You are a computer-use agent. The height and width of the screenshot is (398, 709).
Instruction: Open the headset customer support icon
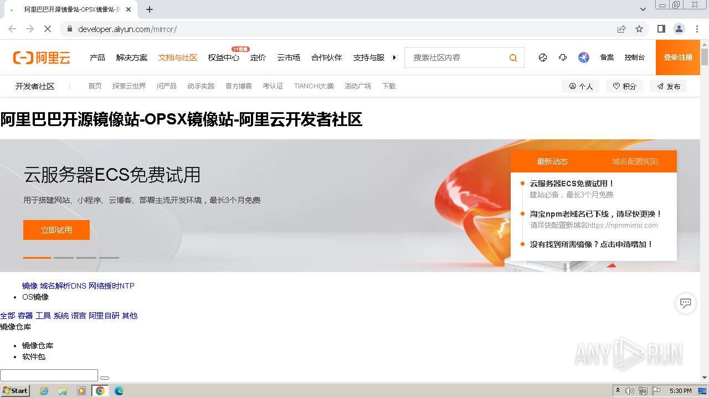pos(563,57)
